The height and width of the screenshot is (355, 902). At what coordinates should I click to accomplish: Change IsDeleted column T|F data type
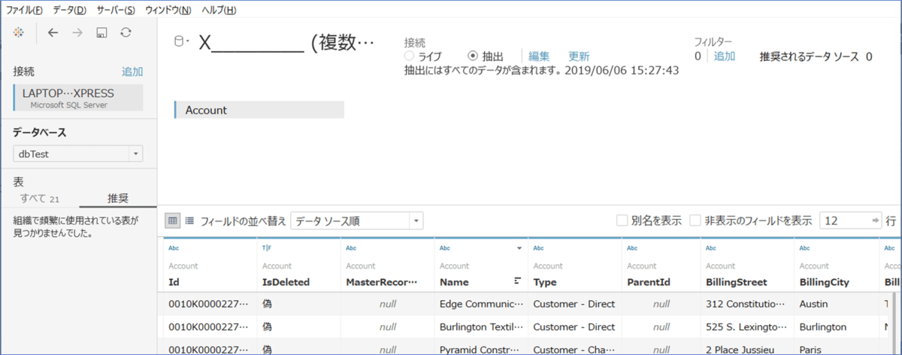(266, 247)
